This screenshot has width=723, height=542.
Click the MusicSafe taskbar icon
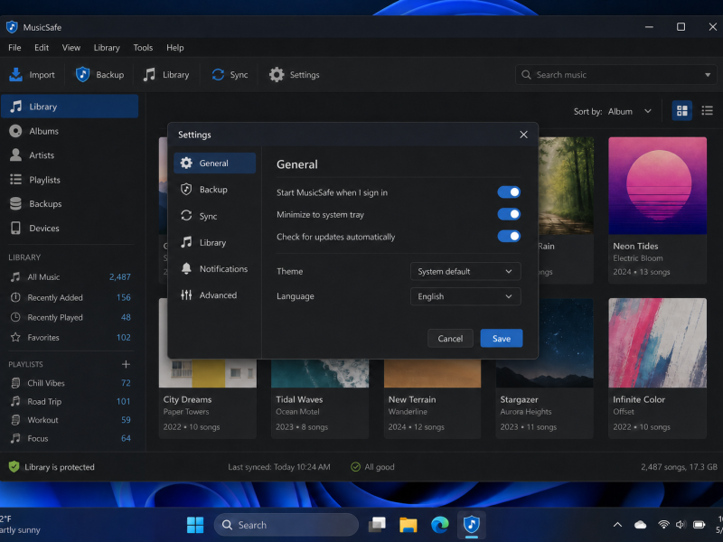point(471,525)
